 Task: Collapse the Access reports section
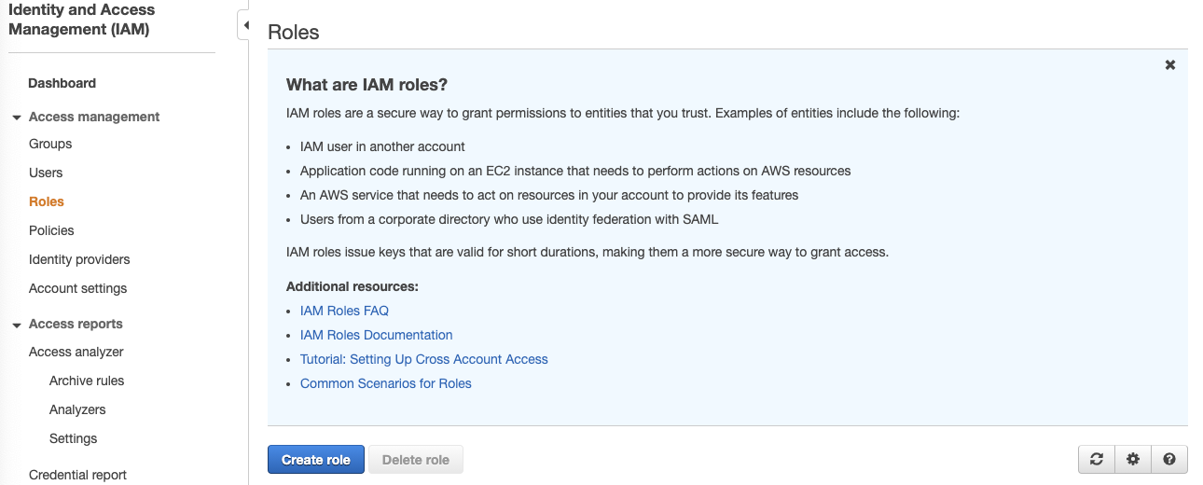17,325
